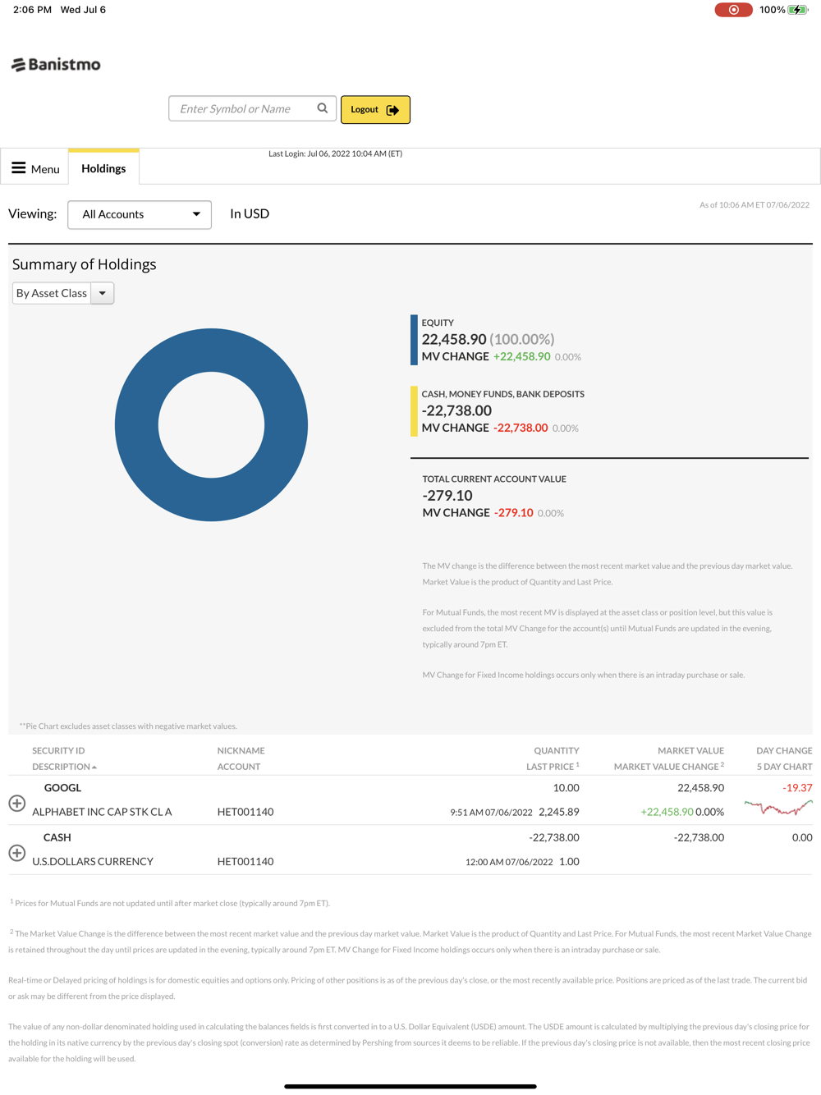Sort by the DAY CHANGE column header
Screen dimensions: 821x1095
[784, 750]
